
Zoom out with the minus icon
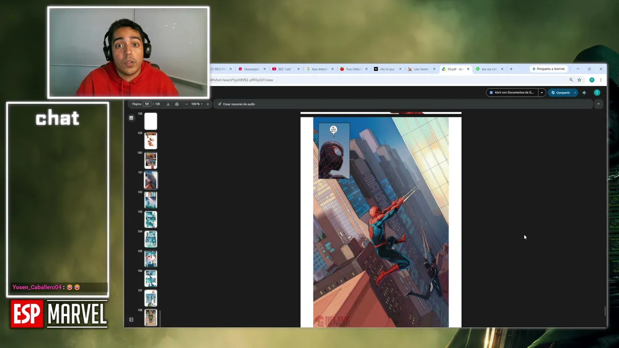point(187,104)
